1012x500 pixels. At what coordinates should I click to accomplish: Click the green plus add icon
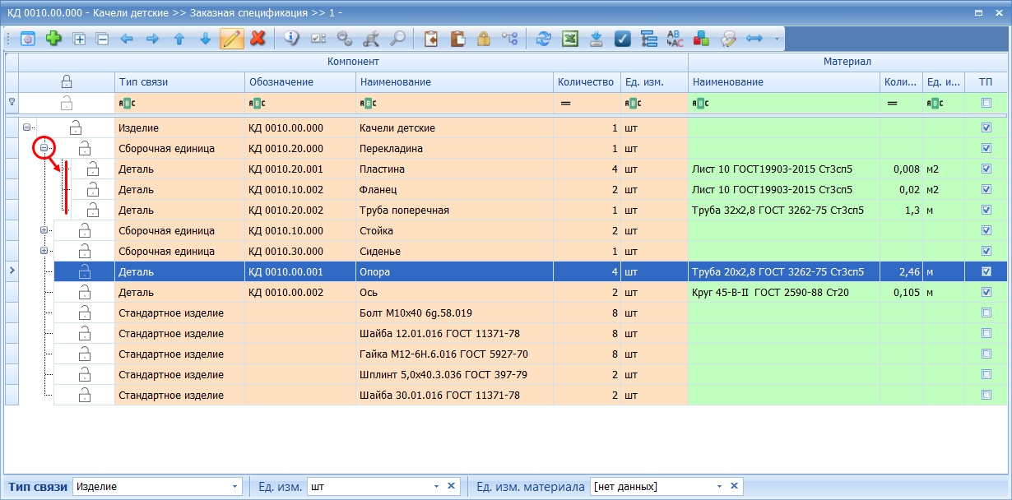click(53, 39)
